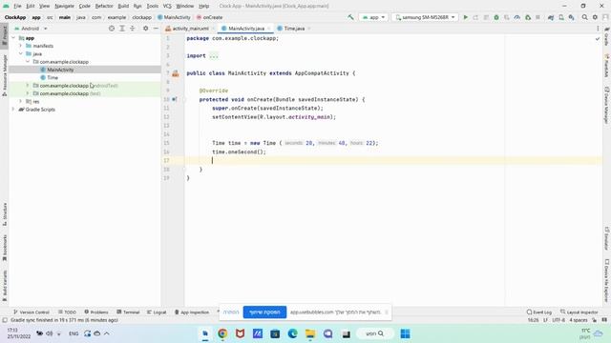Viewport: 611px width, 343px height.
Task: Run the app with green play icon
Action: tap(465, 17)
